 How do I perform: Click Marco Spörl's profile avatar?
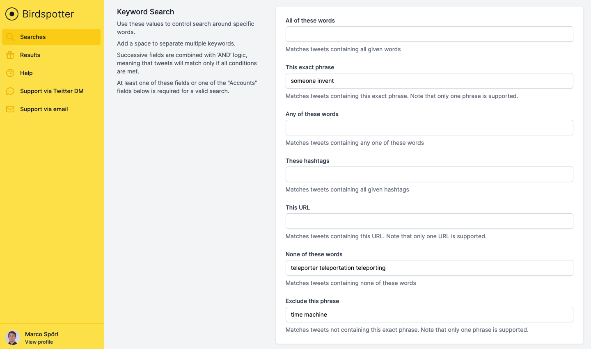click(x=13, y=337)
